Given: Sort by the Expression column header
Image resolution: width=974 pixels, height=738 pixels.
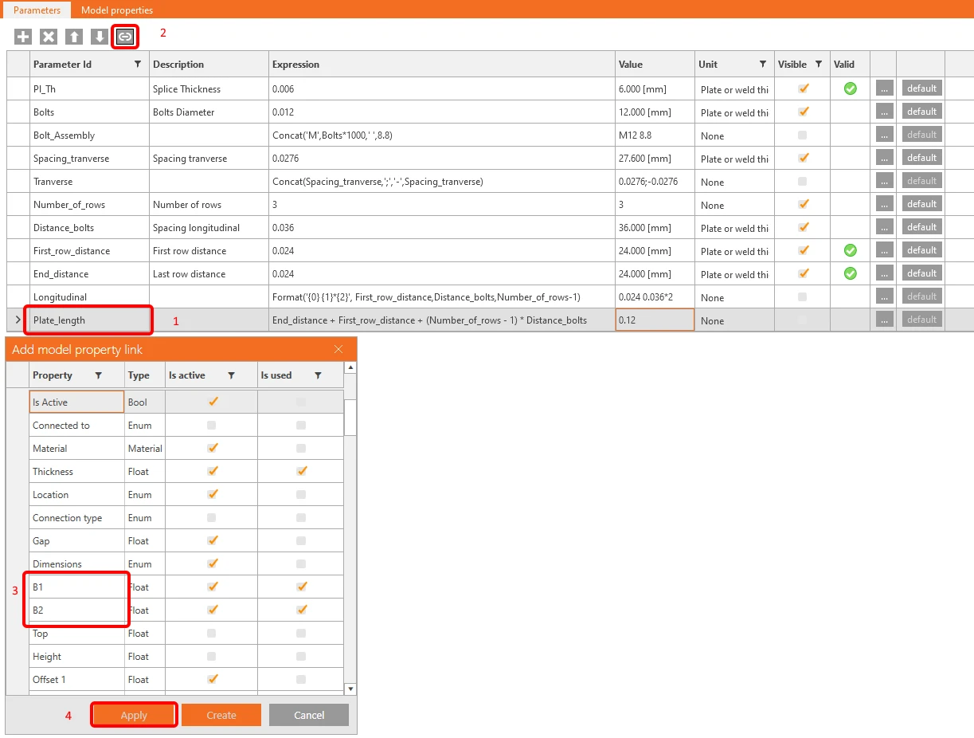Looking at the screenshot, I should [x=442, y=64].
